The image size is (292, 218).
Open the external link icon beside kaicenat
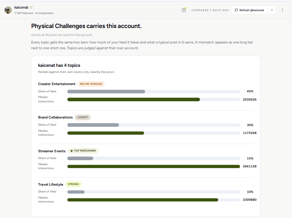pos(31,8)
